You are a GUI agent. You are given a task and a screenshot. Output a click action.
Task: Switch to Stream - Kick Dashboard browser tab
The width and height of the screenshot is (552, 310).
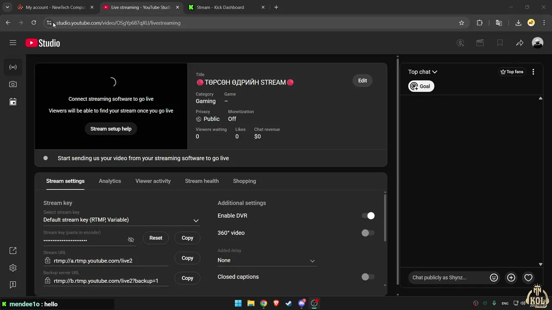(226, 7)
